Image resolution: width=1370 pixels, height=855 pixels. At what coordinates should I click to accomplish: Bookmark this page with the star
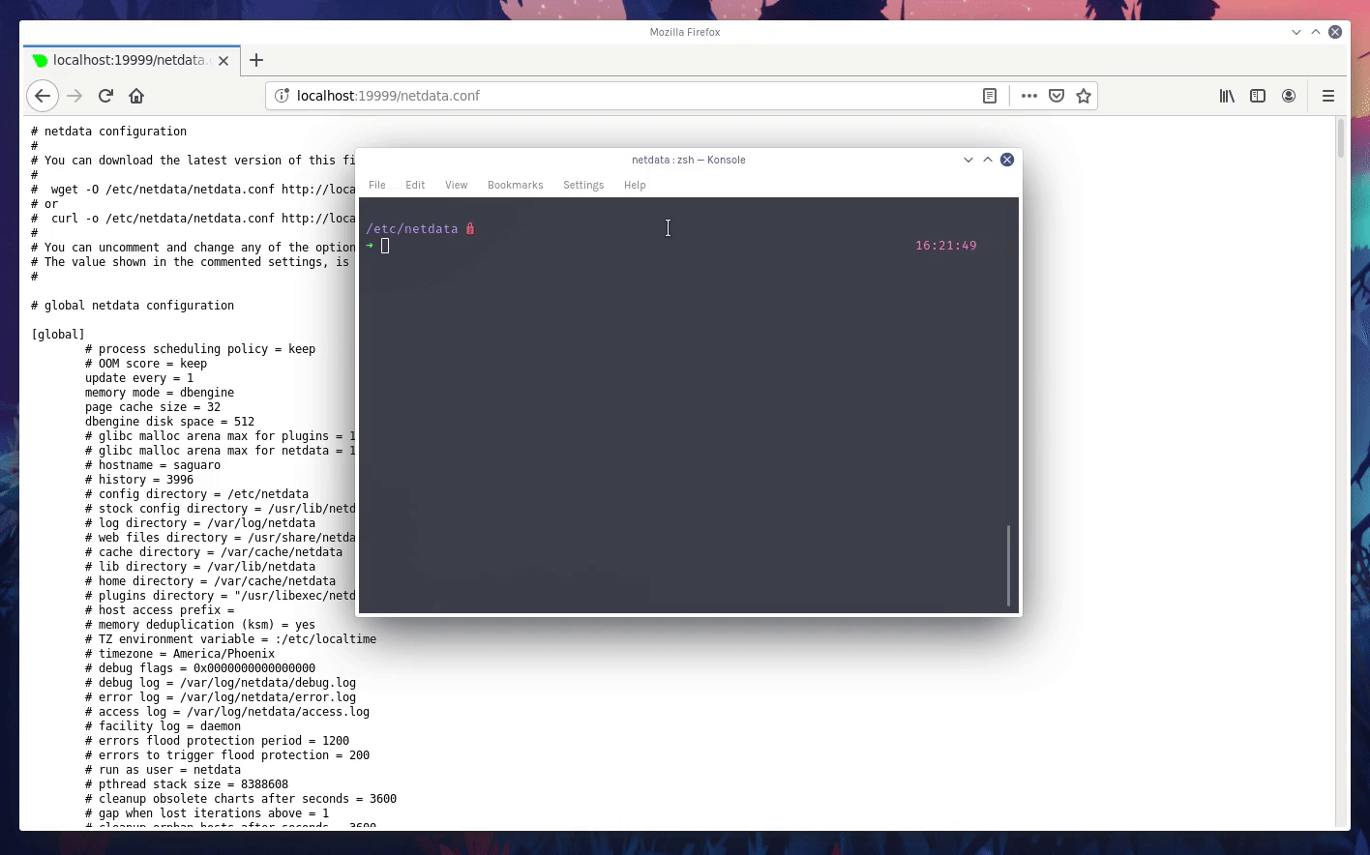click(x=1084, y=96)
